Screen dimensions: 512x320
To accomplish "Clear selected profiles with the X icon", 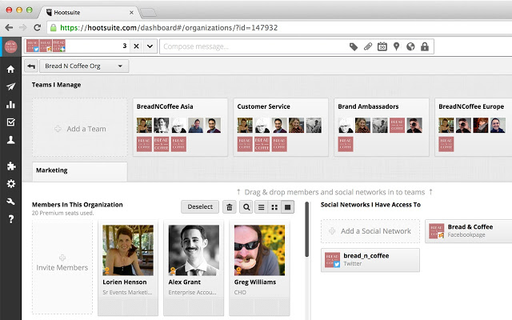I will click(x=137, y=46).
